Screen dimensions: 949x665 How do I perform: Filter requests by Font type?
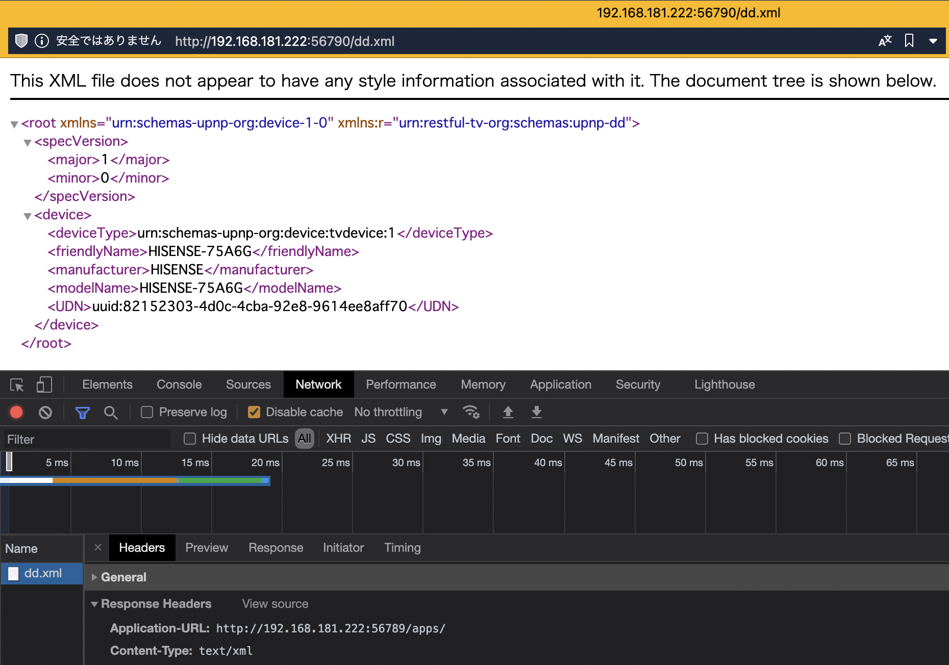(x=508, y=439)
